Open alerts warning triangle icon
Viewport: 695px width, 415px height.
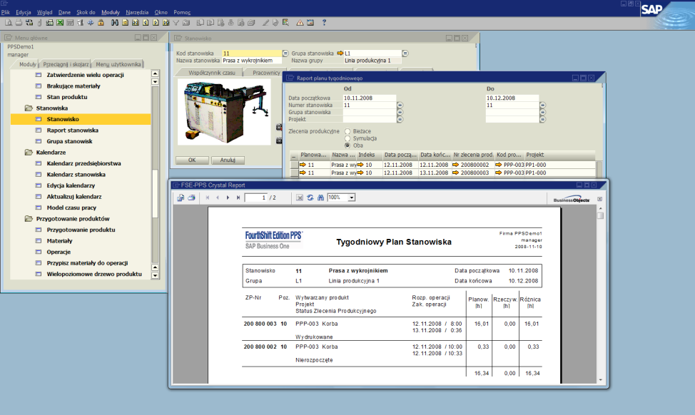pos(300,23)
